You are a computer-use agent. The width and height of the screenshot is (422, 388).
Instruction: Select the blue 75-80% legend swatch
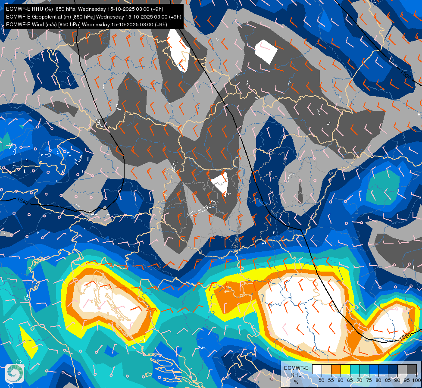pos(374,369)
